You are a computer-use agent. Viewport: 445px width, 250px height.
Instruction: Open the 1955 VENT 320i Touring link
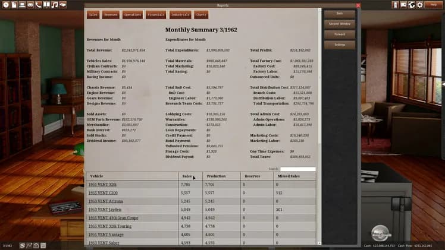110,226
